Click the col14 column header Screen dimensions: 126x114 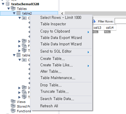(110, 28)
